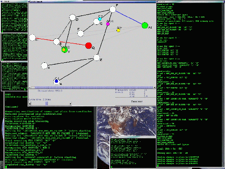The height and width of the screenshot is (169, 225).
Task: Select the large green node at right
Action: (x=145, y=25)
